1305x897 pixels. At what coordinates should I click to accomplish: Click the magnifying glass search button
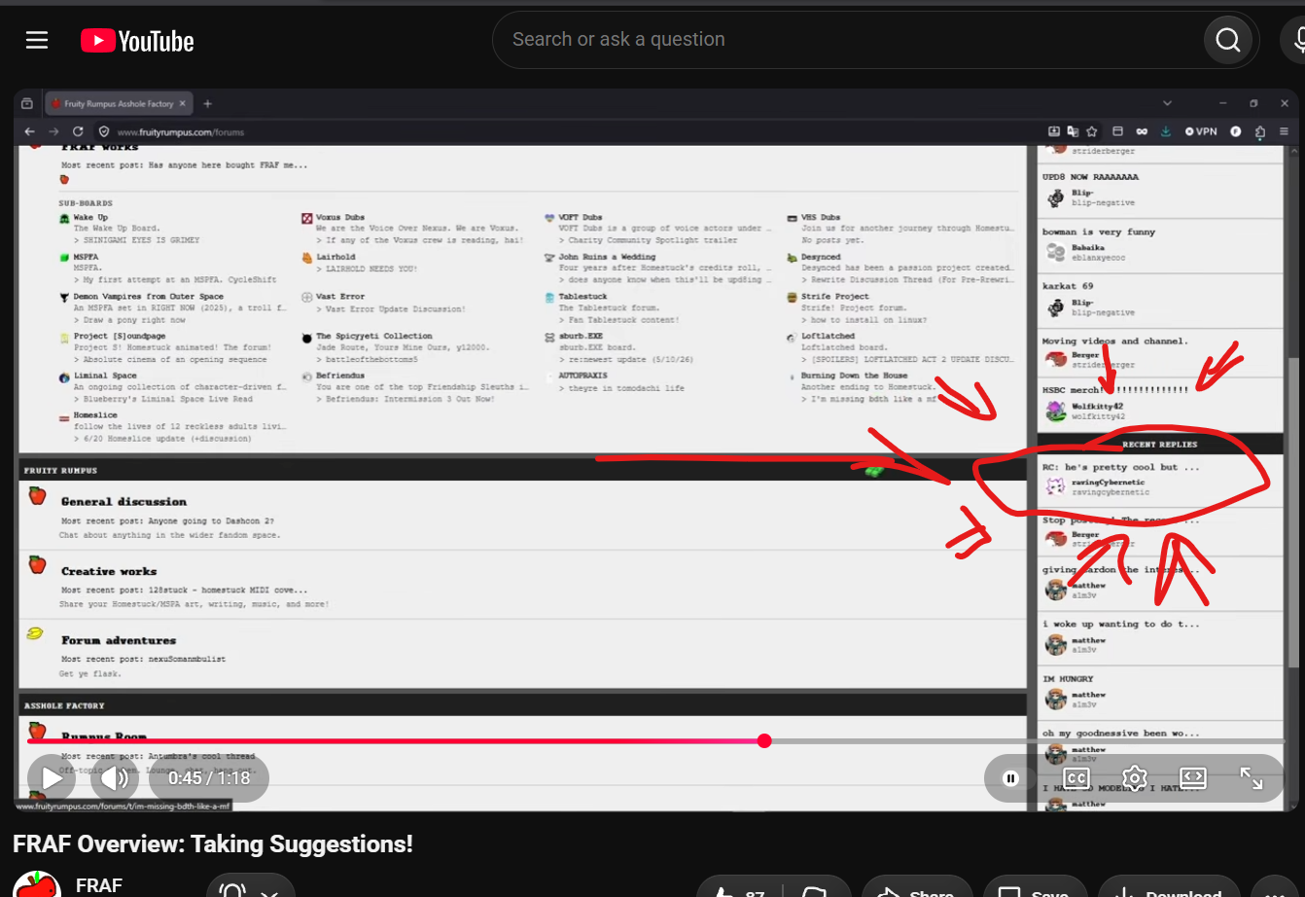(1228, 40)
